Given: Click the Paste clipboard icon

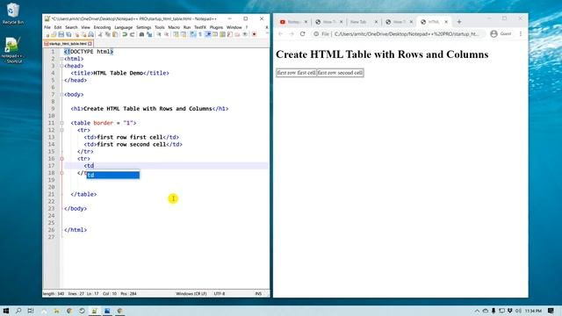Looking at the screenshot, I should tap(115, 34).
